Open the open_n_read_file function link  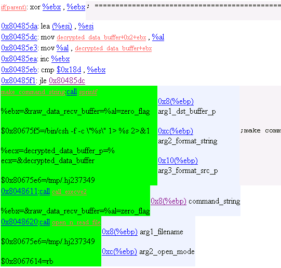76,222
